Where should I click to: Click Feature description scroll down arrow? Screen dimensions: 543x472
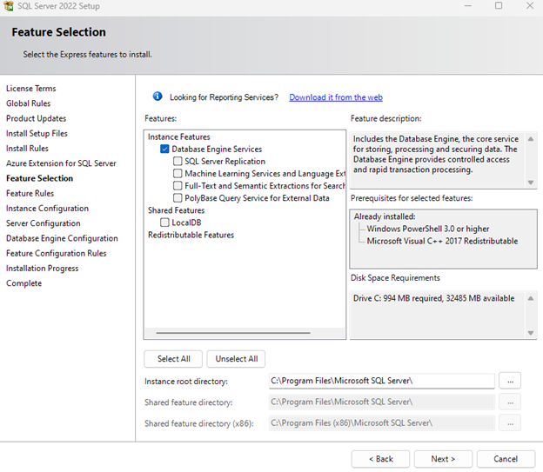(531, 182)
